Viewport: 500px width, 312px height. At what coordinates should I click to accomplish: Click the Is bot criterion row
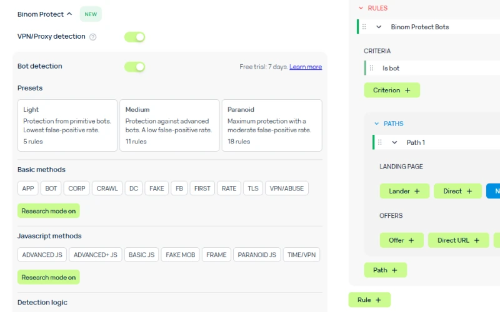pos(432,68)
